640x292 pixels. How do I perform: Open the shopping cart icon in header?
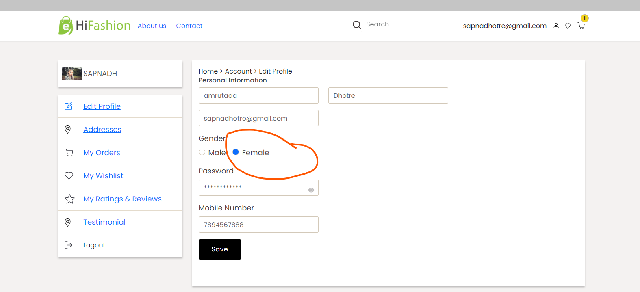pyautogui.click(x=581, y=26)
